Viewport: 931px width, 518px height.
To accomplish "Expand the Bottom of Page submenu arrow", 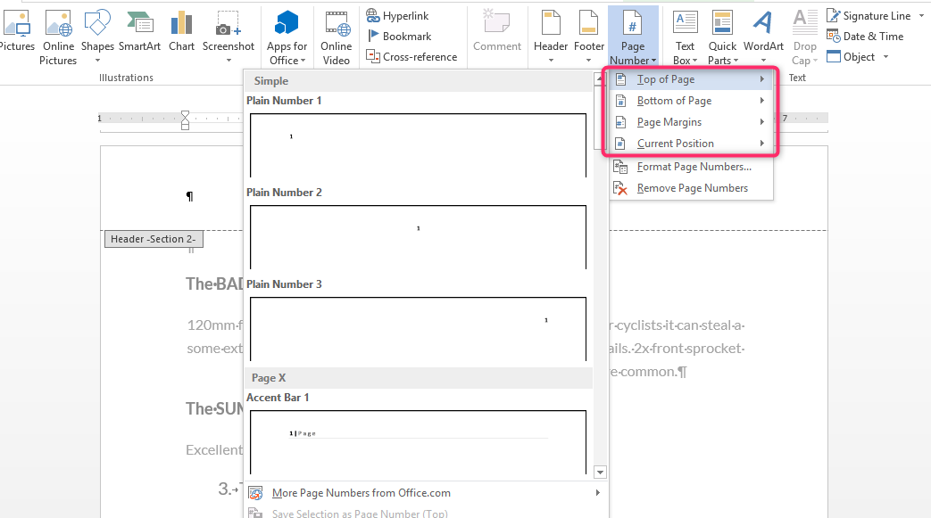I will pyautogui.click(x=761, y=100).
